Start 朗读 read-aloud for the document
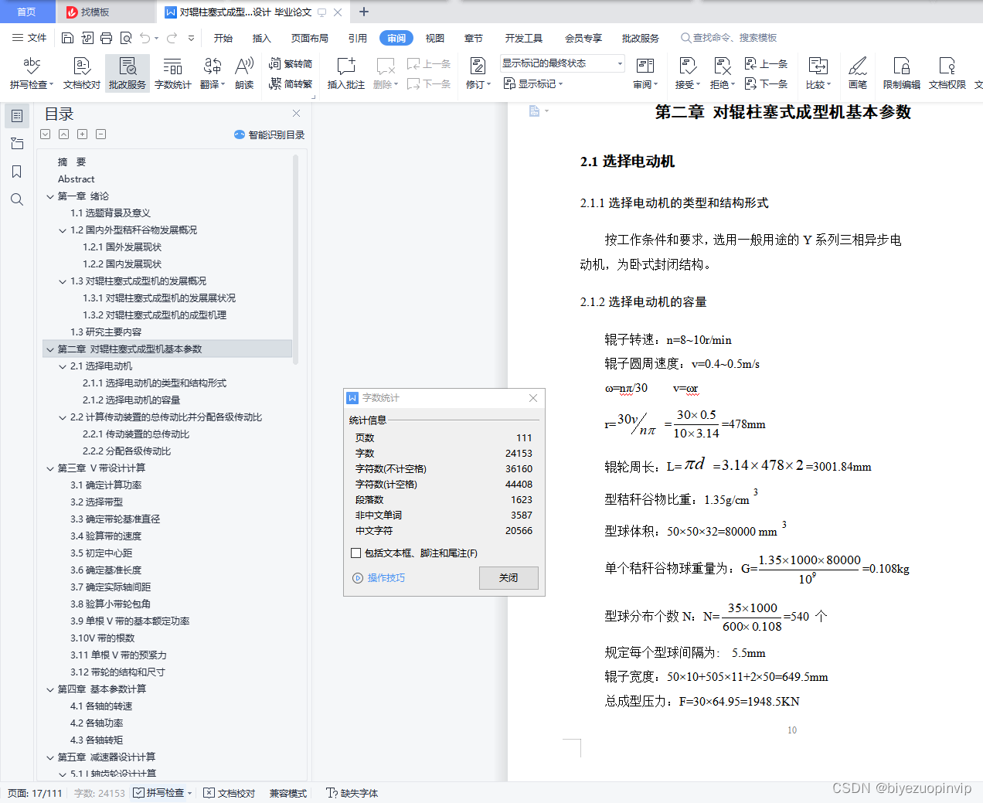This screenshot has height=803, width=983. click(243, 72)
